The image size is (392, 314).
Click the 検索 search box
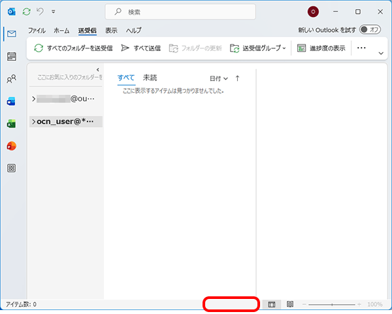[189, 12]
